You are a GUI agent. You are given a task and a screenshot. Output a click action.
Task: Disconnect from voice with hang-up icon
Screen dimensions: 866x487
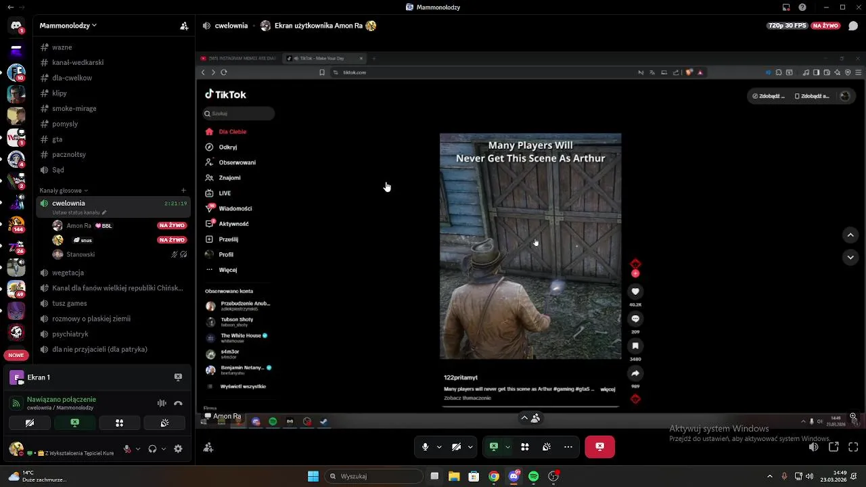click(x=178, y=403)
